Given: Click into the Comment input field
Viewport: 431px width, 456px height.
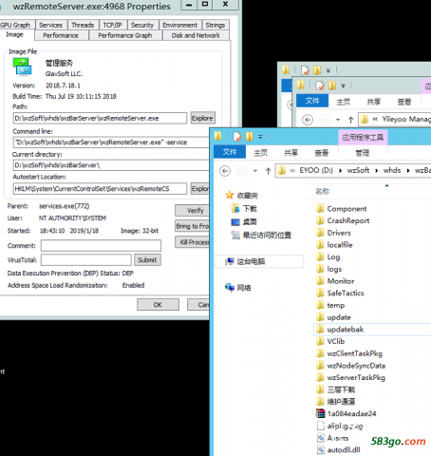Looking at the screenshot, I should (101, 246).
